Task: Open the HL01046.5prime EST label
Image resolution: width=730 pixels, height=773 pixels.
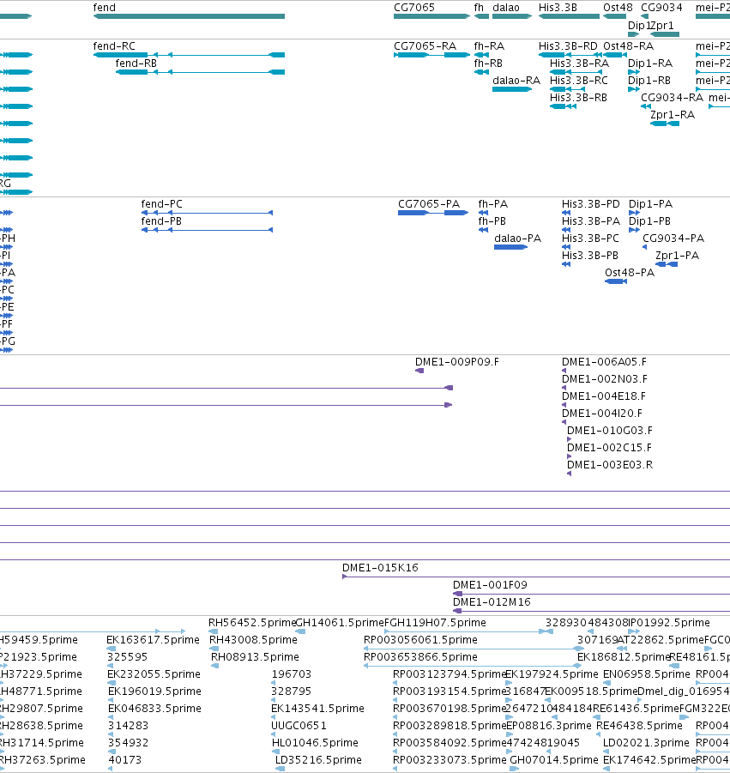Action: point(315,743)
